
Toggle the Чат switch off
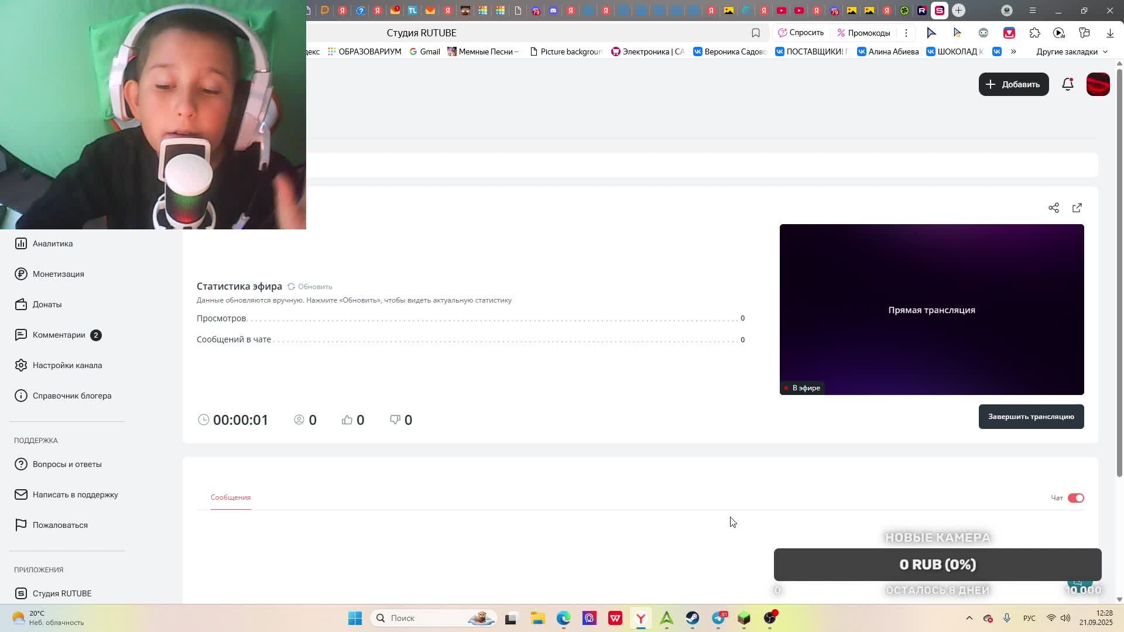click(1075, 498)
